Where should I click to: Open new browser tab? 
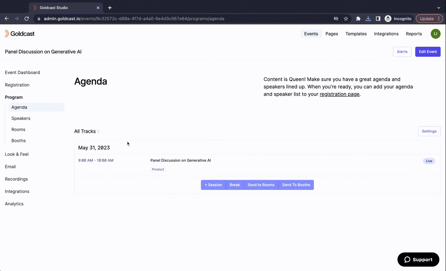click(x=110, y=8)
